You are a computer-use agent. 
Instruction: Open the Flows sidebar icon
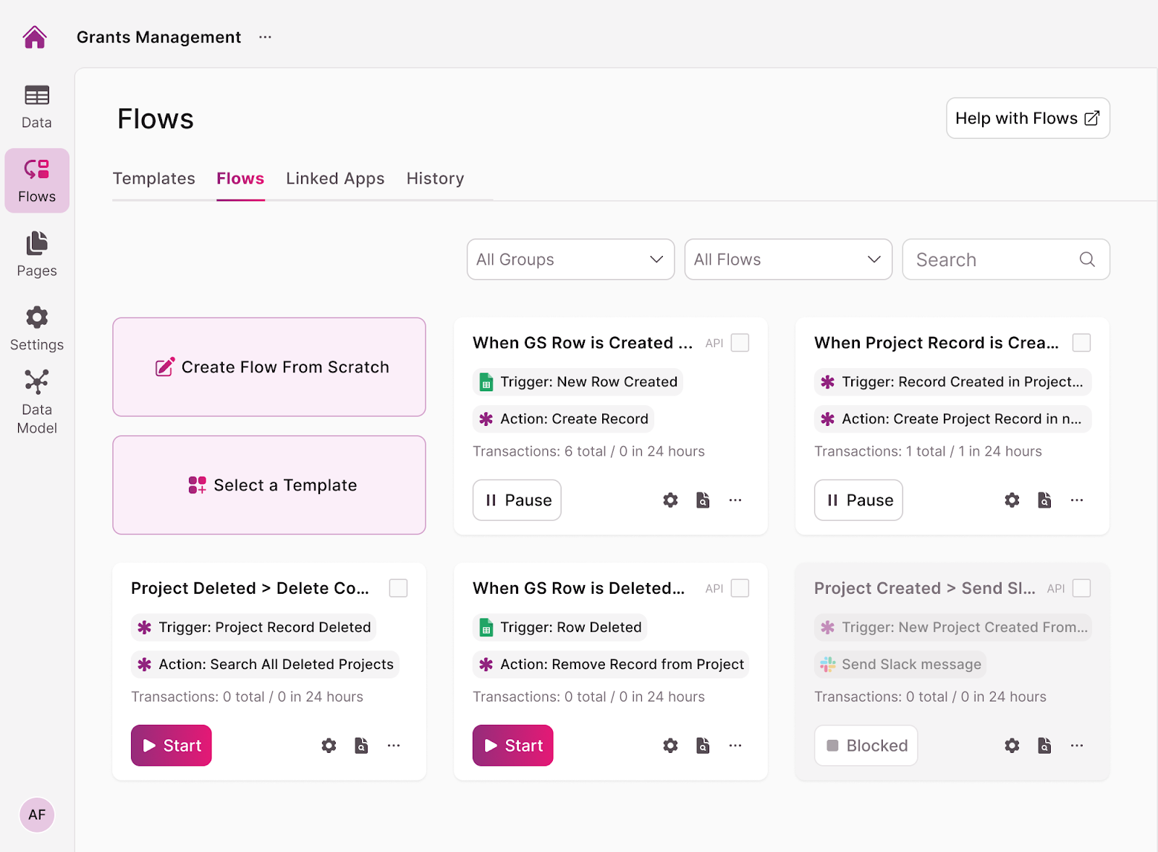pos(36,180)
